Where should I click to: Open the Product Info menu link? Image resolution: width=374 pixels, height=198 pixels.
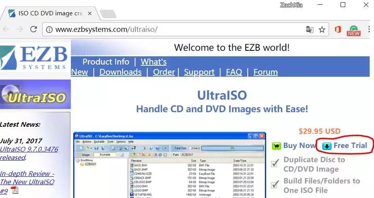click(x=106, y=62)
